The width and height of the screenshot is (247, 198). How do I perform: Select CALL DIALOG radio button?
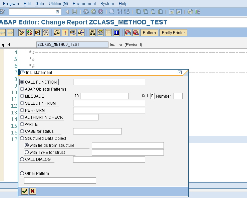pos(22,159)
